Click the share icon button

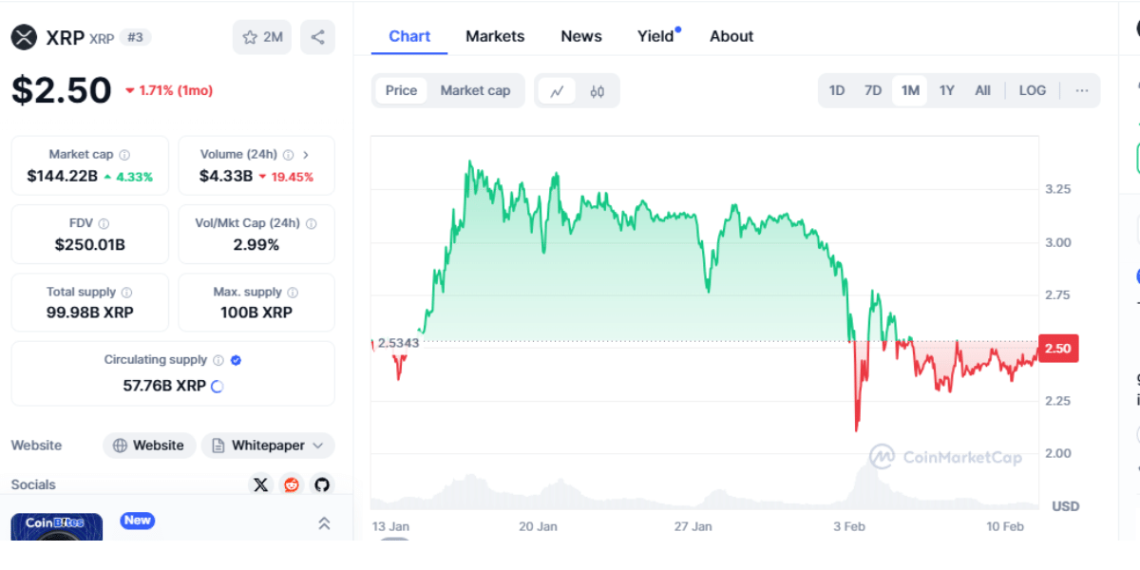[317, 37]
